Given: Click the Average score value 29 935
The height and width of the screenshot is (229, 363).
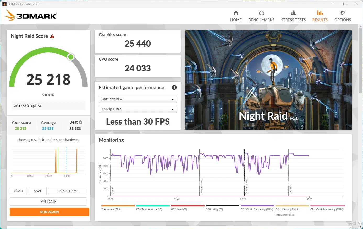Looking at the screenshot, I should [48, 129].
